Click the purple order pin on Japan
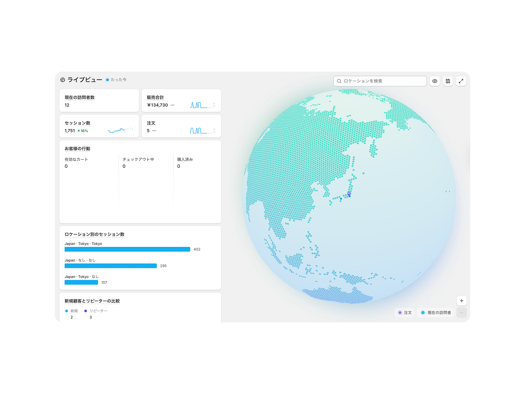Image resolution: width=525 pixels, height=394 pixels. click(x=349, y=193)
